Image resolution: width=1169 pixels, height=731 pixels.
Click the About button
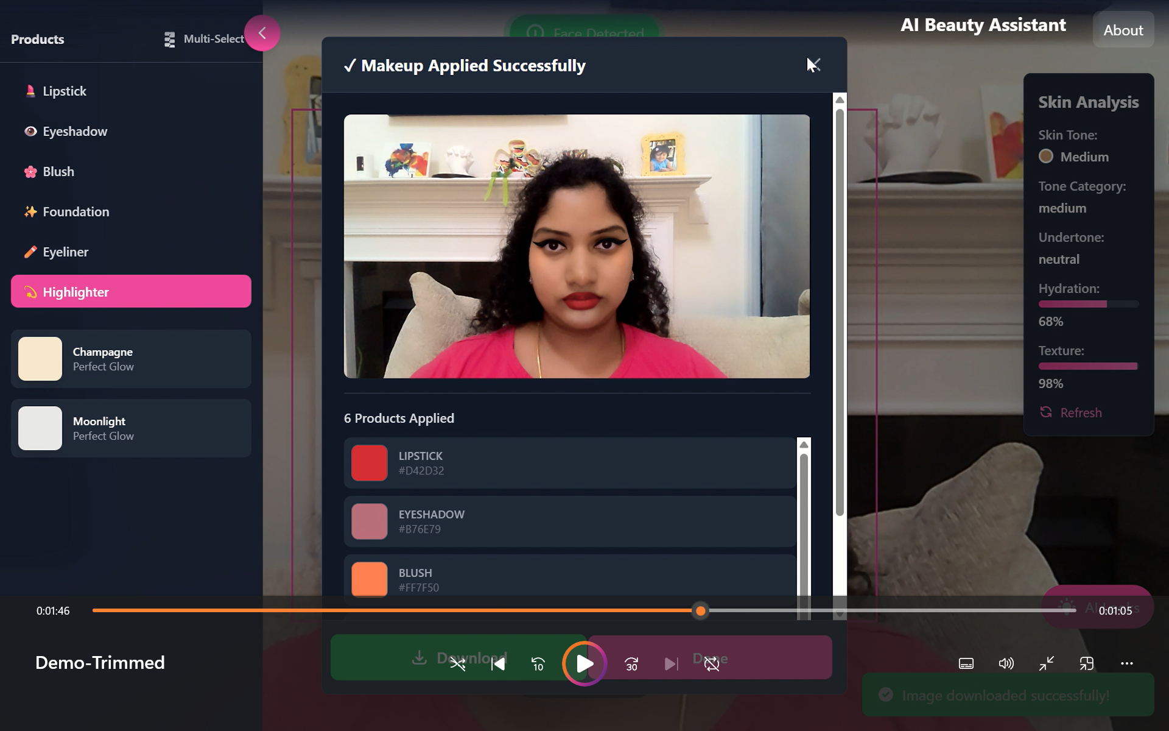1123,30
